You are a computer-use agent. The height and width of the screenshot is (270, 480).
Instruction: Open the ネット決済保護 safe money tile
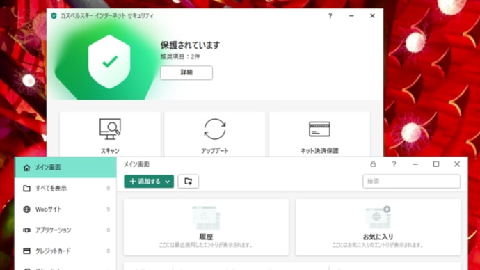click(319, 134)
